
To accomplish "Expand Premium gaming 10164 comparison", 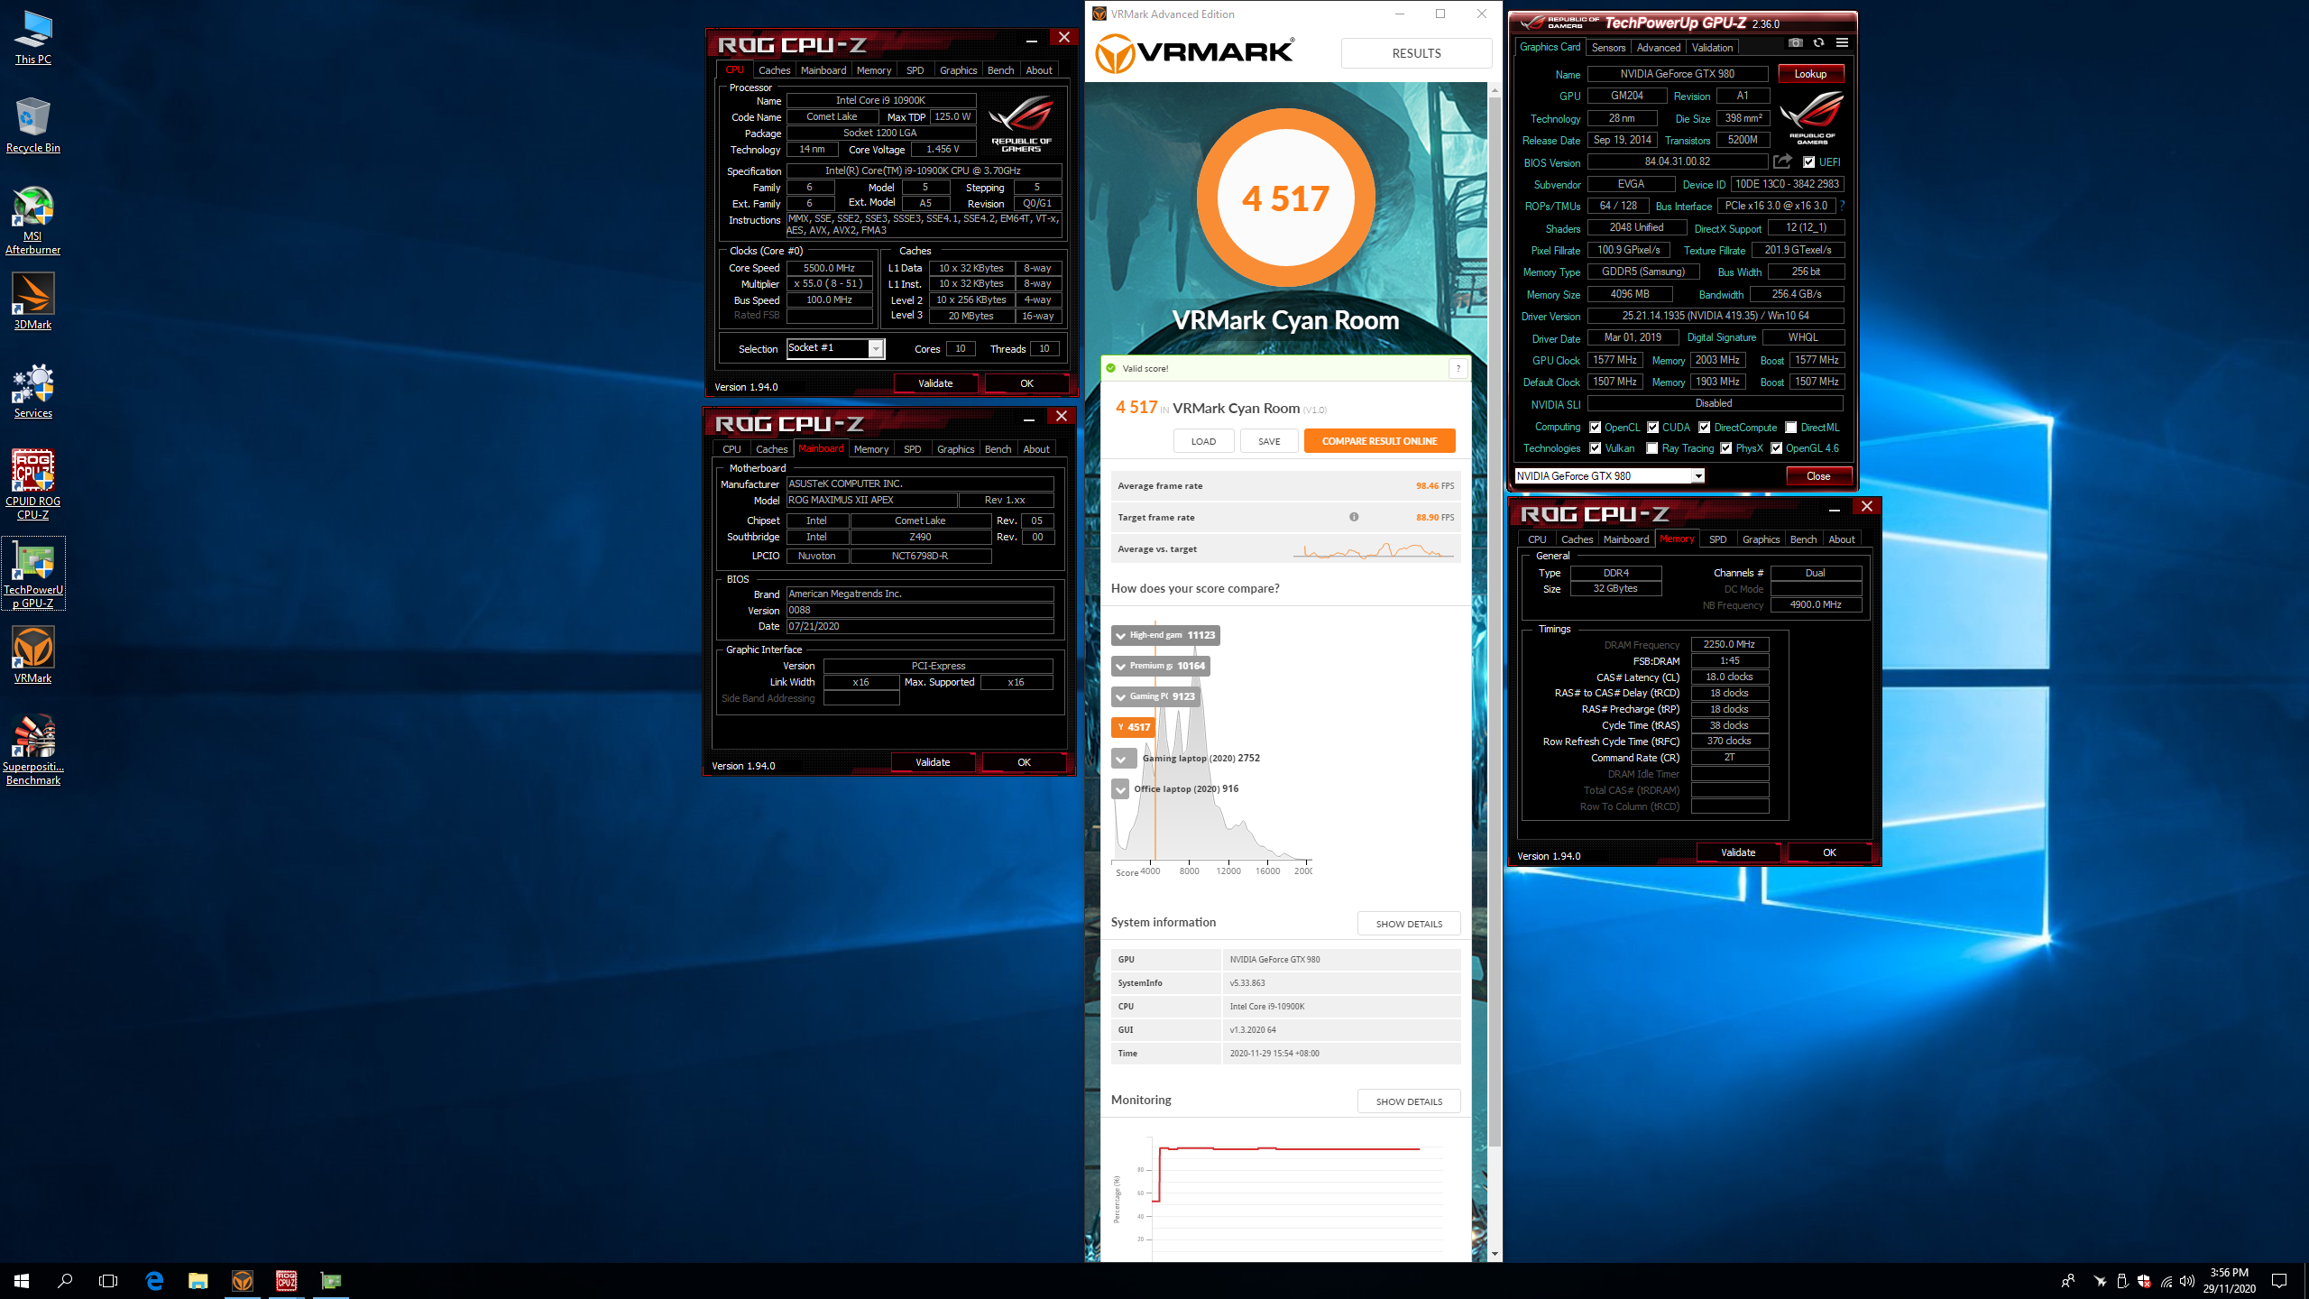I will pos(1161,666).
